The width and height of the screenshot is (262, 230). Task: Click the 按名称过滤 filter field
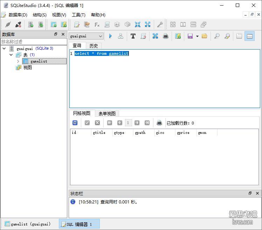34,42
